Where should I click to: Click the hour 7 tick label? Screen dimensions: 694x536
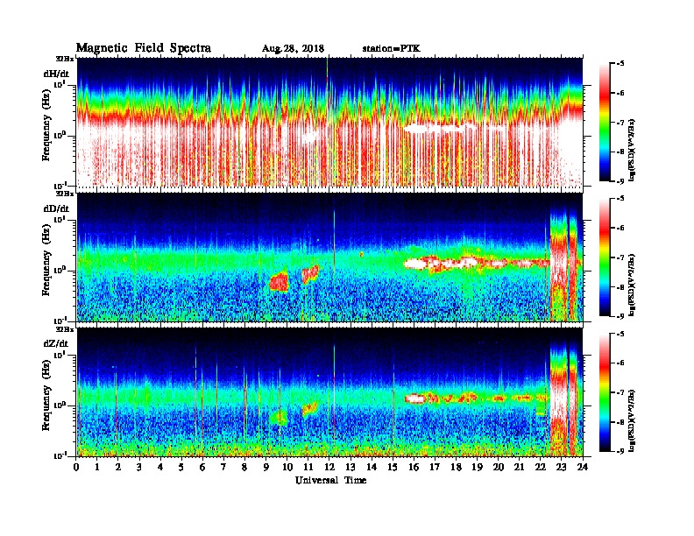click(x=224, y=468)
